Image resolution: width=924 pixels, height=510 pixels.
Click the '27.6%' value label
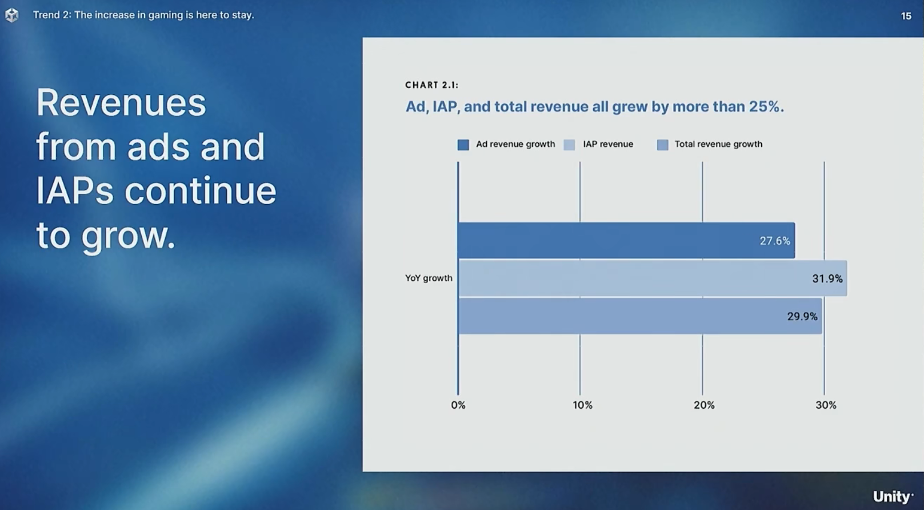point(775,241)
